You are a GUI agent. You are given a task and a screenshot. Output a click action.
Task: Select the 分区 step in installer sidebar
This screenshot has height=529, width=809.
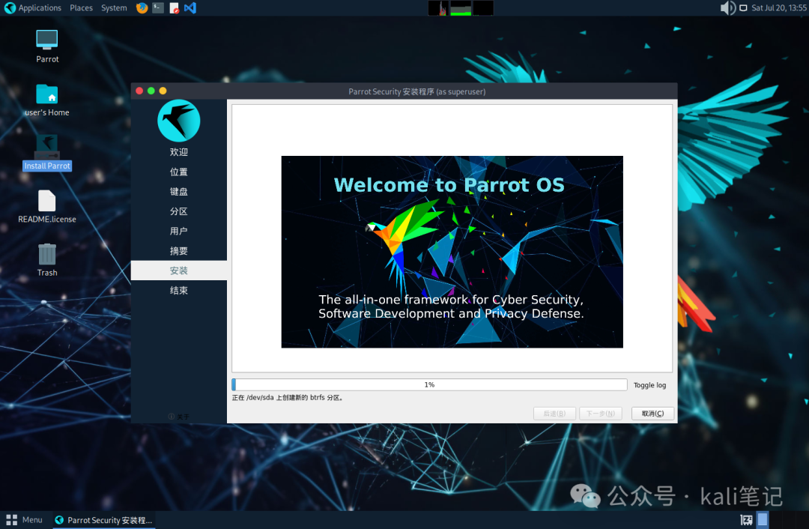[x=178, y=211]
